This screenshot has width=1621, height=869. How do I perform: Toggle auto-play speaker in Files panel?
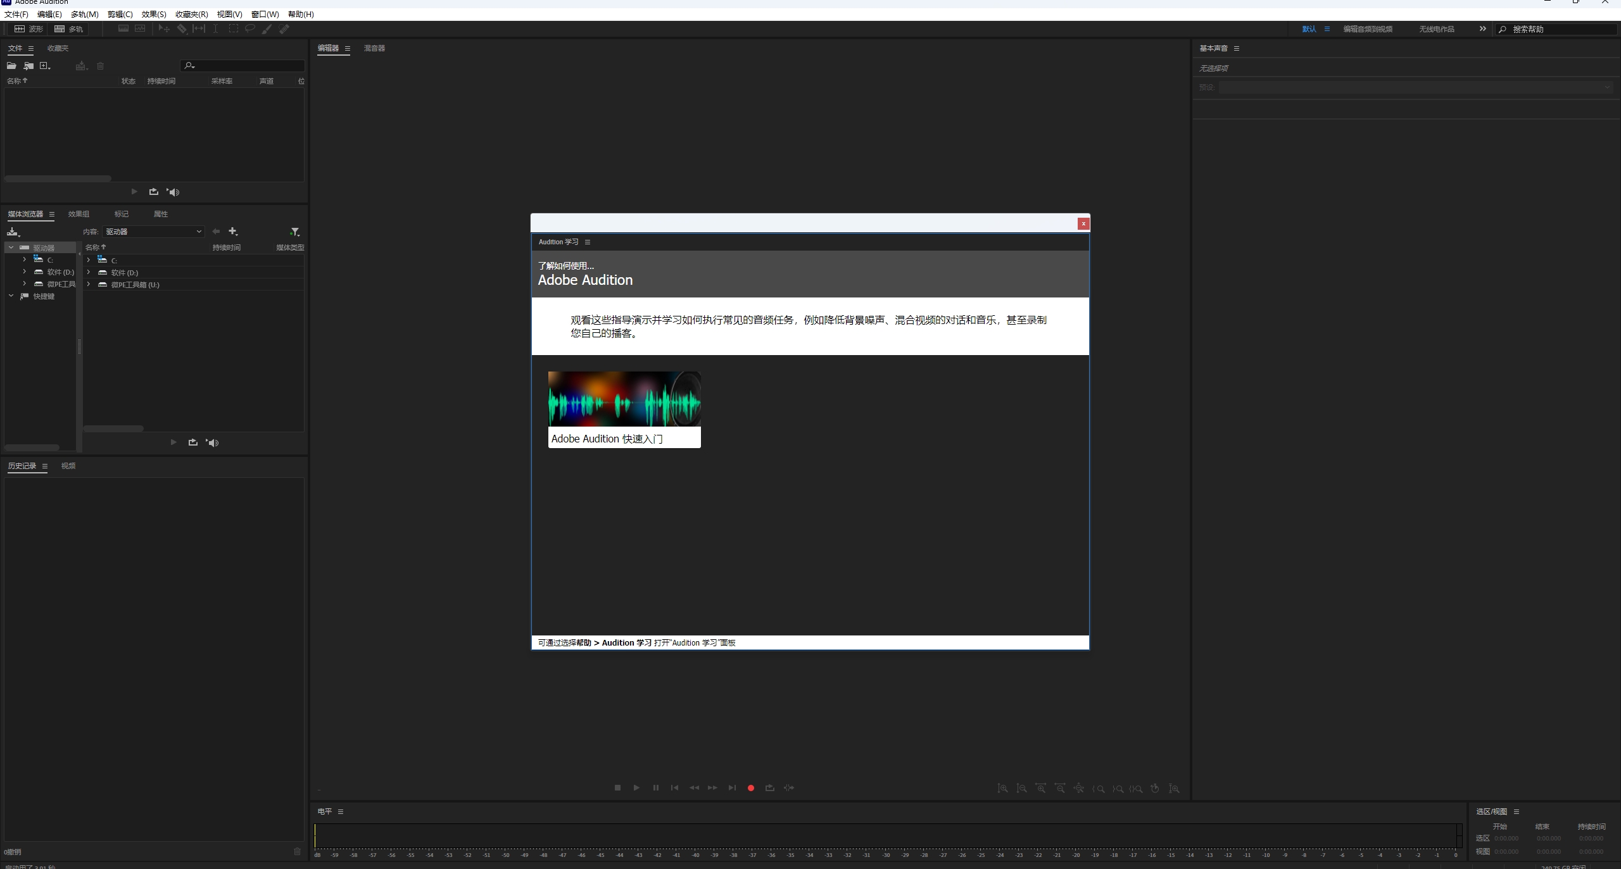point(173,192)
